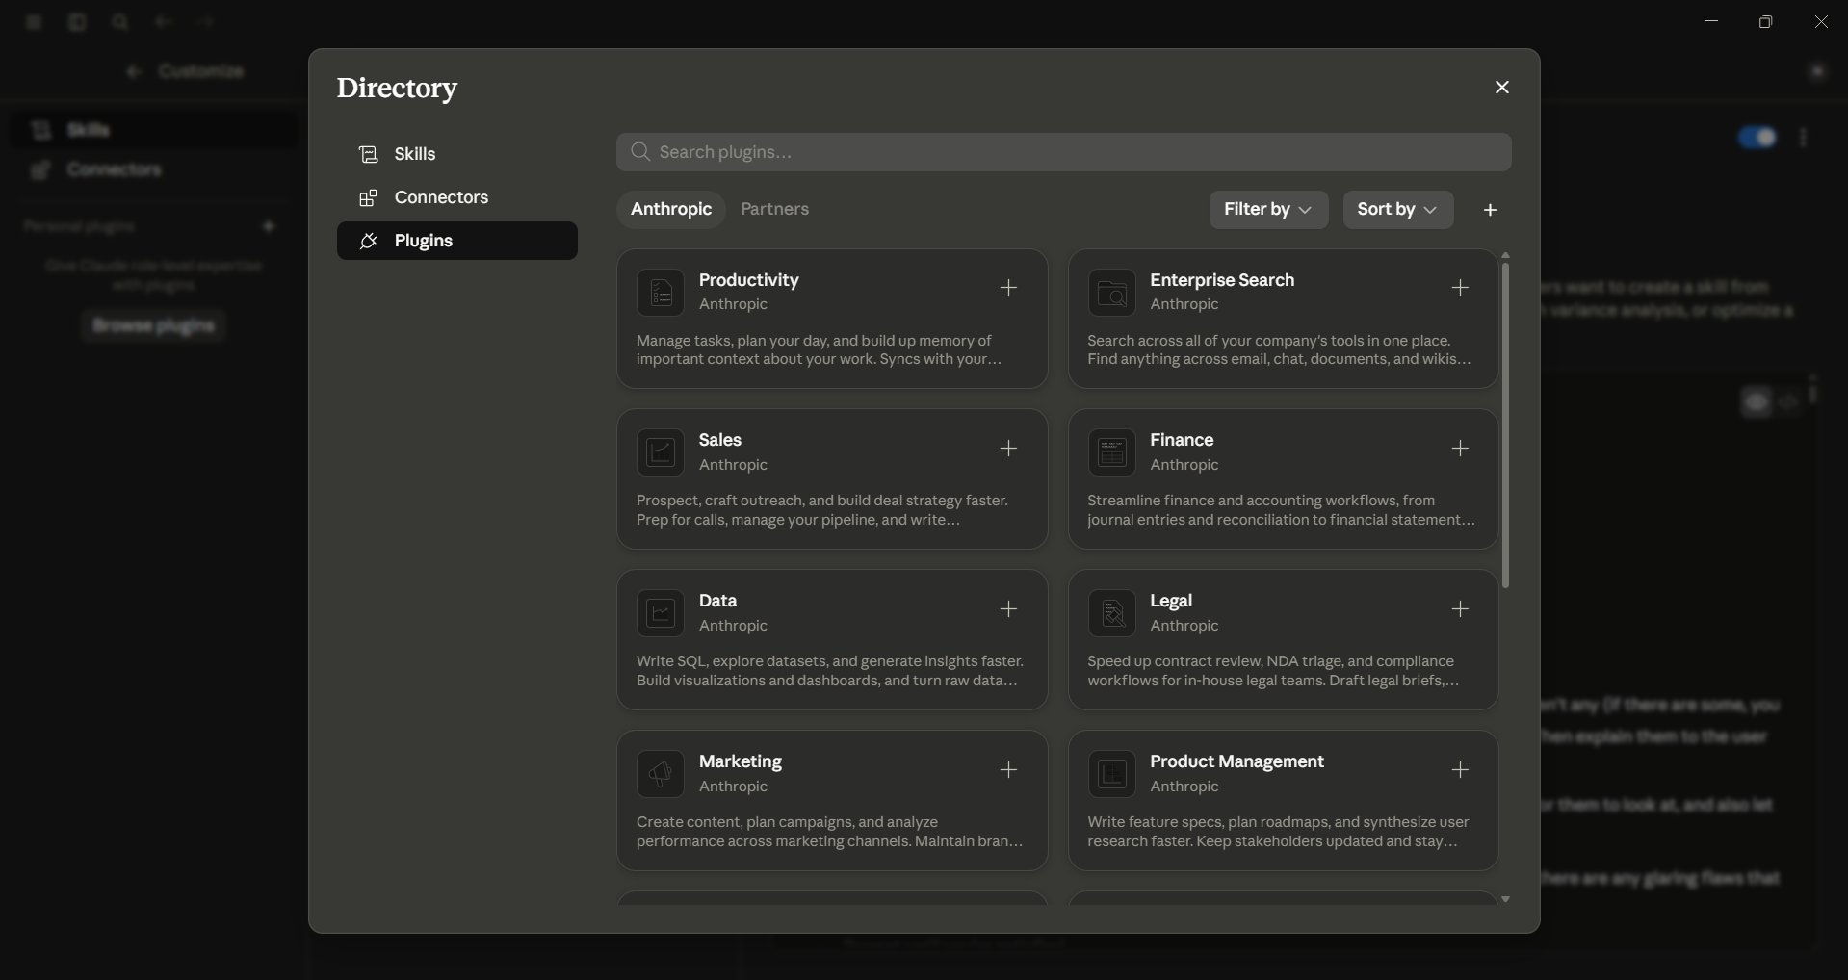Open the Marketing plugin card title
Screen dimensions: 1848x980
pos(741,761)
